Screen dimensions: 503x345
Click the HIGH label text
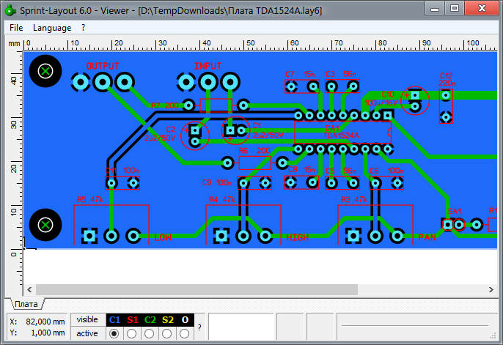click(x=298, y=237)
